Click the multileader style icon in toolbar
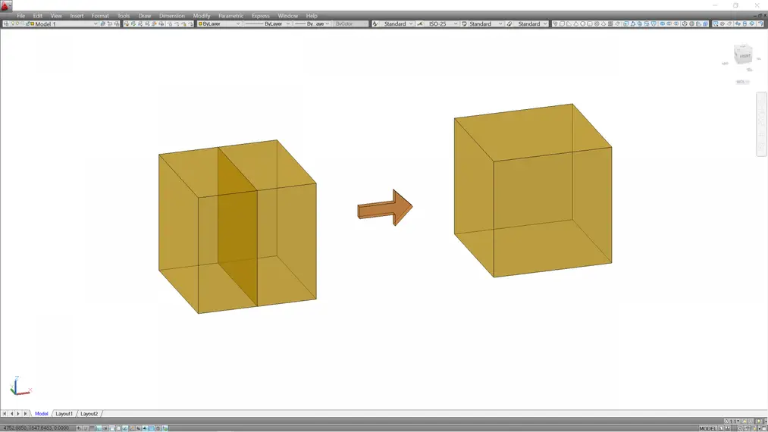768x432 pixels. (x=510, y=24)
